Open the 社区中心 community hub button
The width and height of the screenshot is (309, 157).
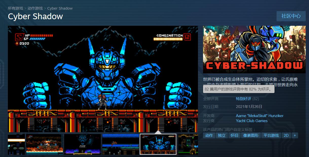click(291, 16)
